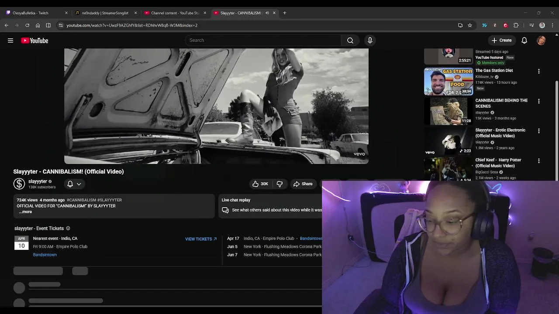Viewport: 559px width, 314px height.
Task: Like the CANNIBALISM! video (30K)
Action: [x=260, y=184]
